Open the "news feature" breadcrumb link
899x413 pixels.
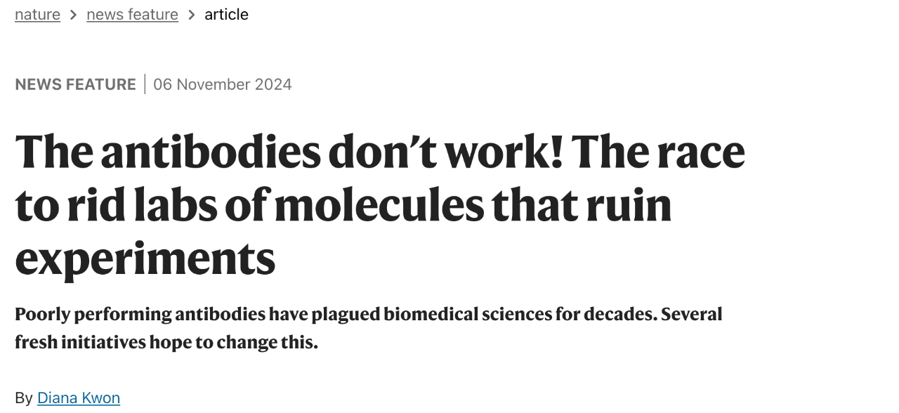tap(132, 14)
